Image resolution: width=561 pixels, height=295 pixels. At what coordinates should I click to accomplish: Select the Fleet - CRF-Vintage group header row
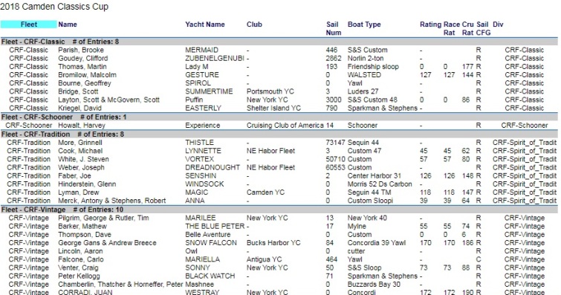pos(279,210)
